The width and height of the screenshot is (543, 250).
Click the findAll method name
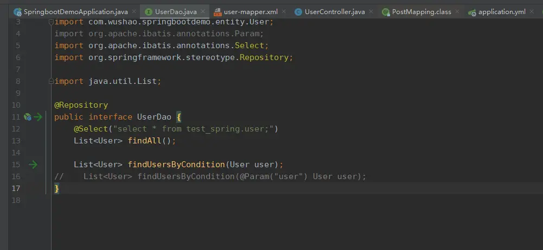coord(144,141)
